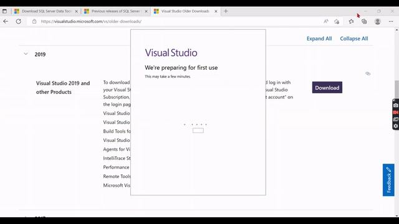Click the 2019 section heading

pos(40,54)
